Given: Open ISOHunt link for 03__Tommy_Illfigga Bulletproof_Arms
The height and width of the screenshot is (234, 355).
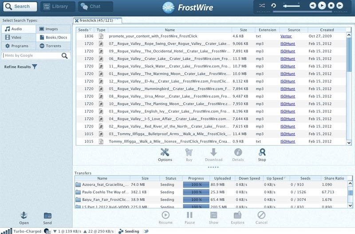Looking at the screenshot, I should coord(288,134).
